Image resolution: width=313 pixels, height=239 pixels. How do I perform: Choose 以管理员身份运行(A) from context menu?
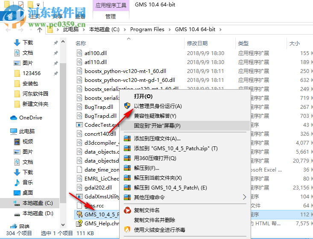pos(158,106)
